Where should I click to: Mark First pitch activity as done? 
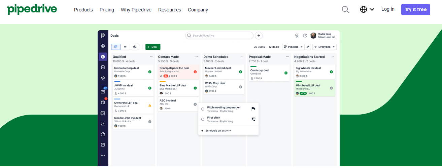203,119
